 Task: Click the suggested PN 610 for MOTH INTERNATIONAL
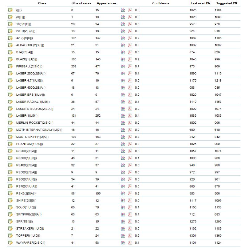pos(217,130)
